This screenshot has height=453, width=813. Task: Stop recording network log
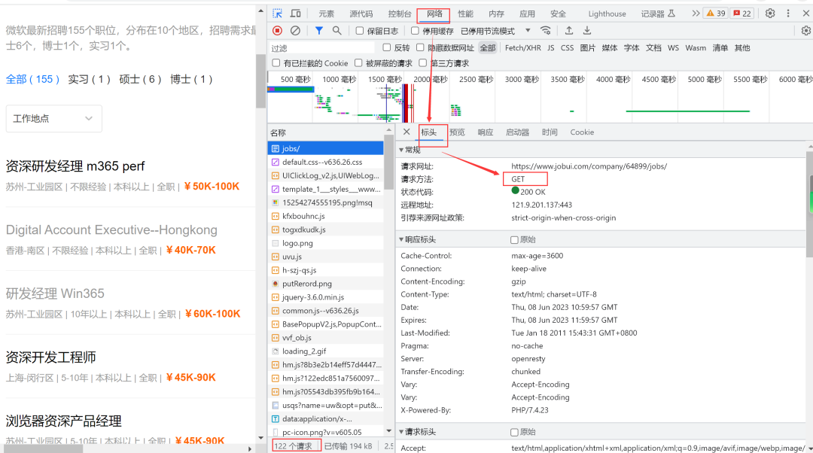click(278, 31)
